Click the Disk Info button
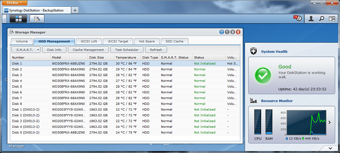 (54, 50)
